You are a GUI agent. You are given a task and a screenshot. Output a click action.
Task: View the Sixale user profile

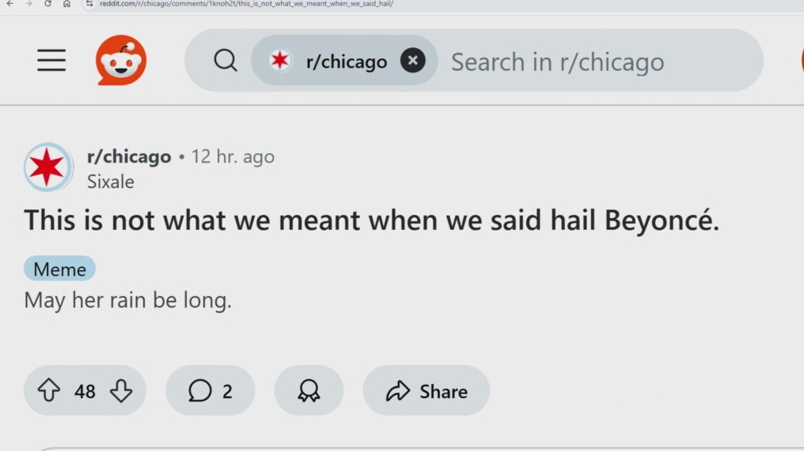pyautogui.click(x=111, y=182)
